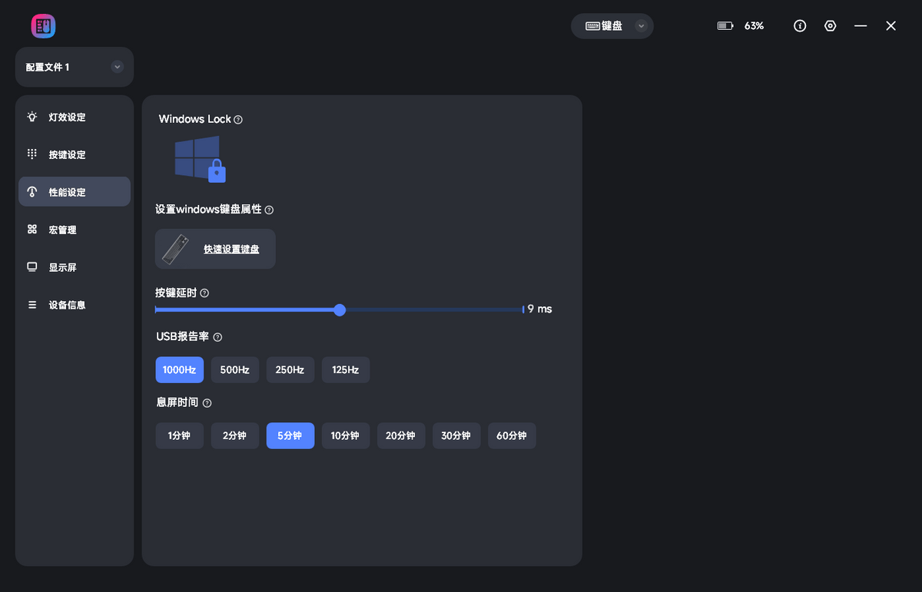Set screen-off time to 30分钟

click(x=456, y=435)
